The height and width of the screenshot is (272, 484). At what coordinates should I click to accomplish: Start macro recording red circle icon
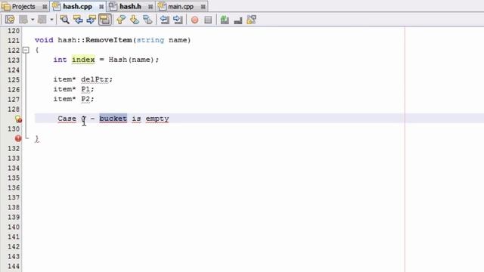195,20
